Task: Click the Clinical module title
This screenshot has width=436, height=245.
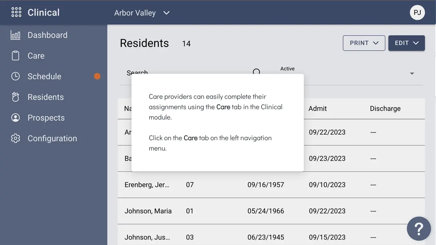Action: 44,12
